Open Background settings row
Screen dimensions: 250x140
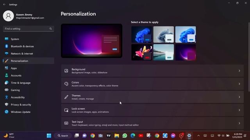(x=152, y=71)
